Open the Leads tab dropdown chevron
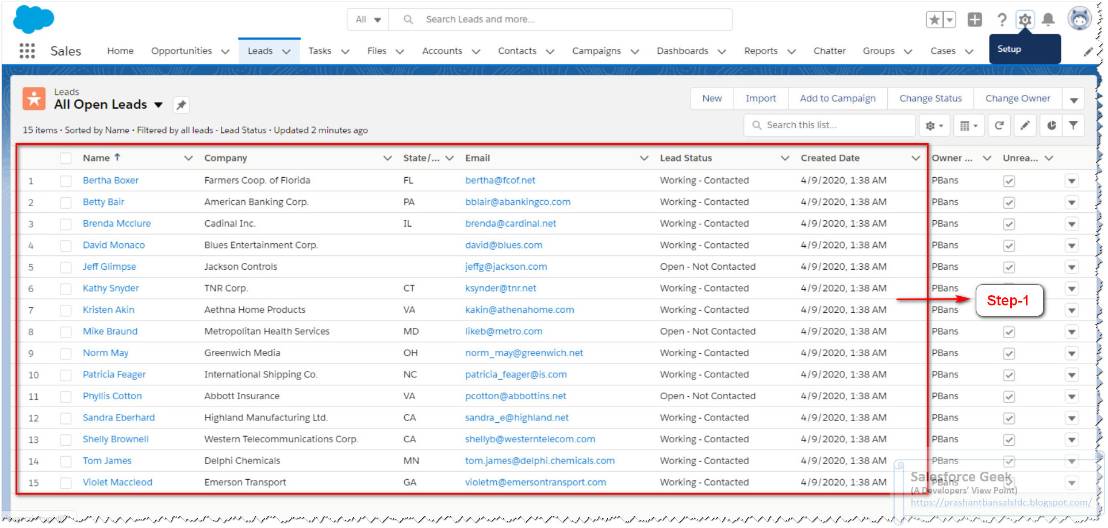This screenshot has width=1108, height=528. click(x=286, y=52)
